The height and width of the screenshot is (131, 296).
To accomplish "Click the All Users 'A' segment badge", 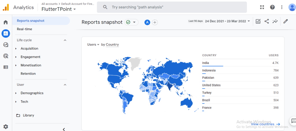I will pos(147,22).
